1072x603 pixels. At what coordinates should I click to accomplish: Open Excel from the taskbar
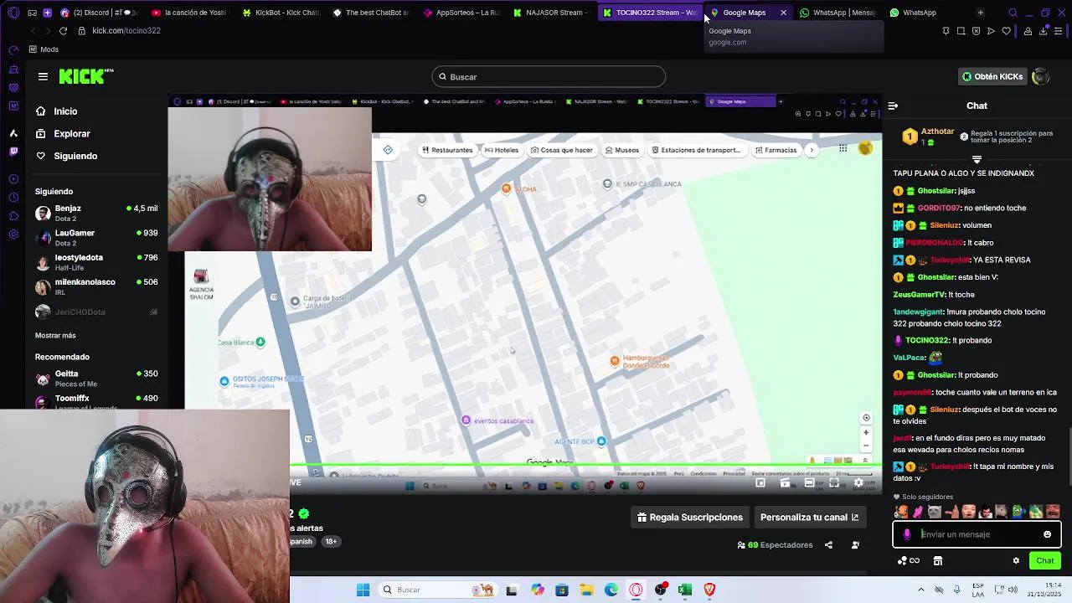click(685, 590)
